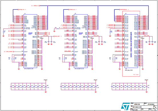The width and height of the screenshot is (158, 111).
Task: Select the ground symbol below left capacitor bank
Action: click(x=46, y=92)
